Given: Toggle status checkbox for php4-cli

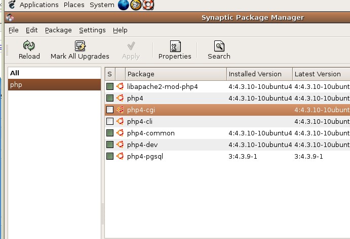Looking at the screenshot, I should (110, 121).
